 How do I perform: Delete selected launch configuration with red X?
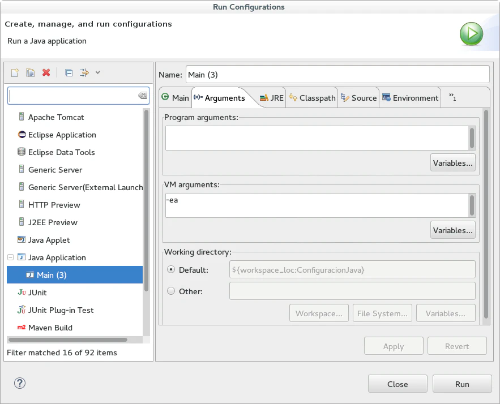click(46, 72)
